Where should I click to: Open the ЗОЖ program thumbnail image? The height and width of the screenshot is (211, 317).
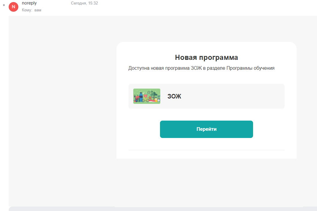tap(147, 96)
